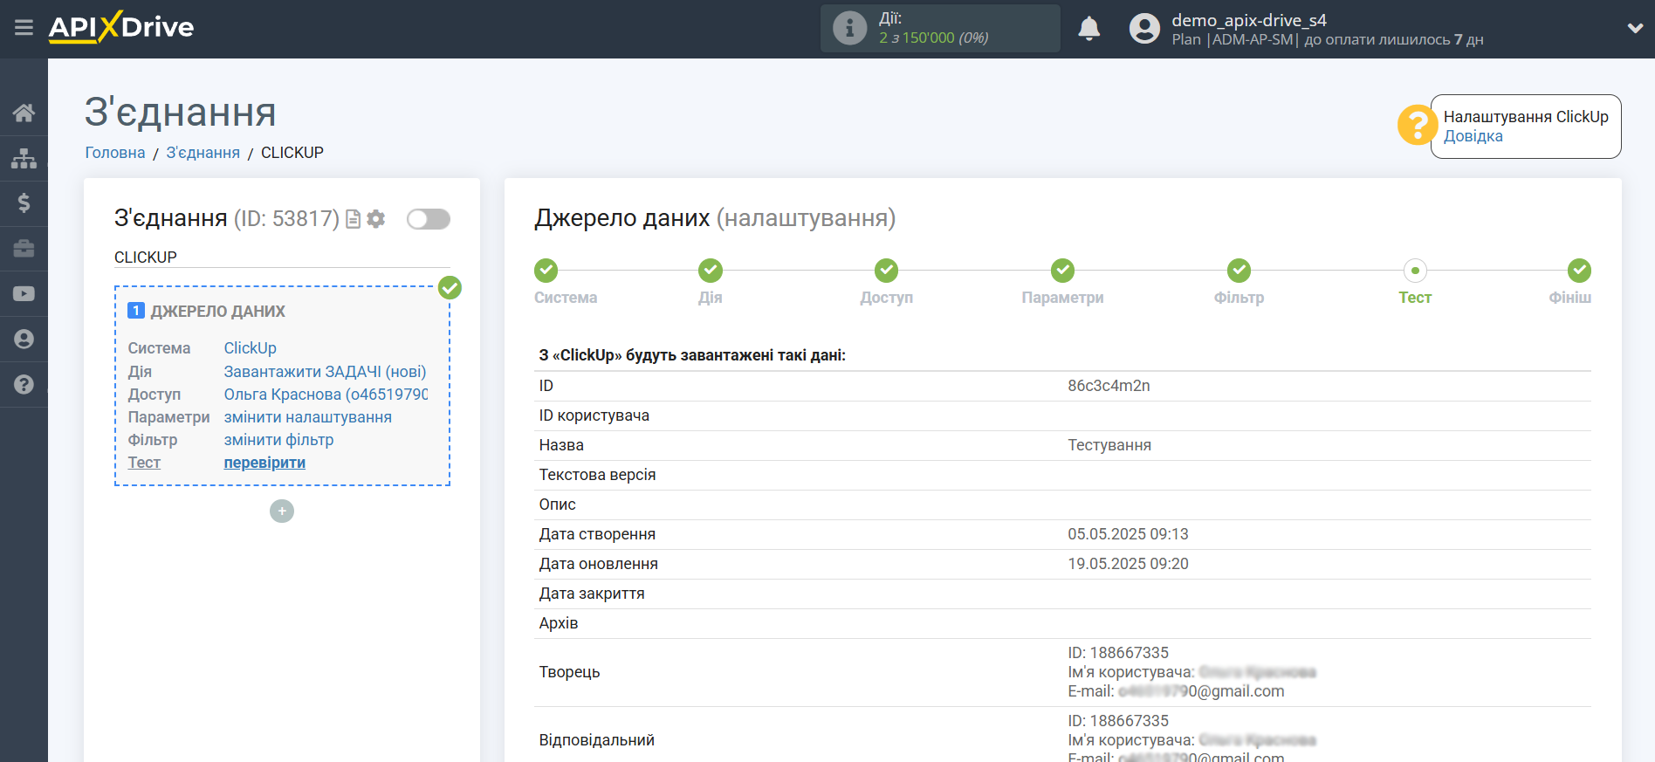Screen dimensions: 1655x762
Task: Open the help question sidebar icon
Action: point(24,384)
